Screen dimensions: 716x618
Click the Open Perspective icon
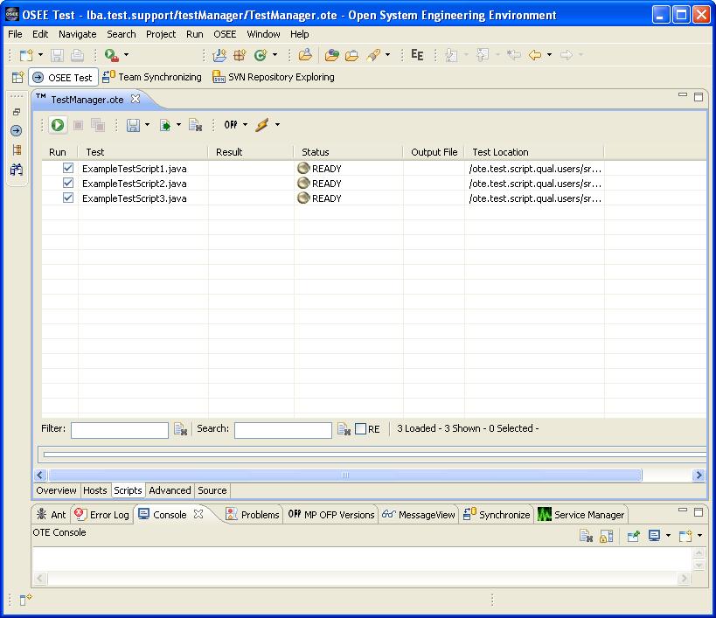coord(17,77)
